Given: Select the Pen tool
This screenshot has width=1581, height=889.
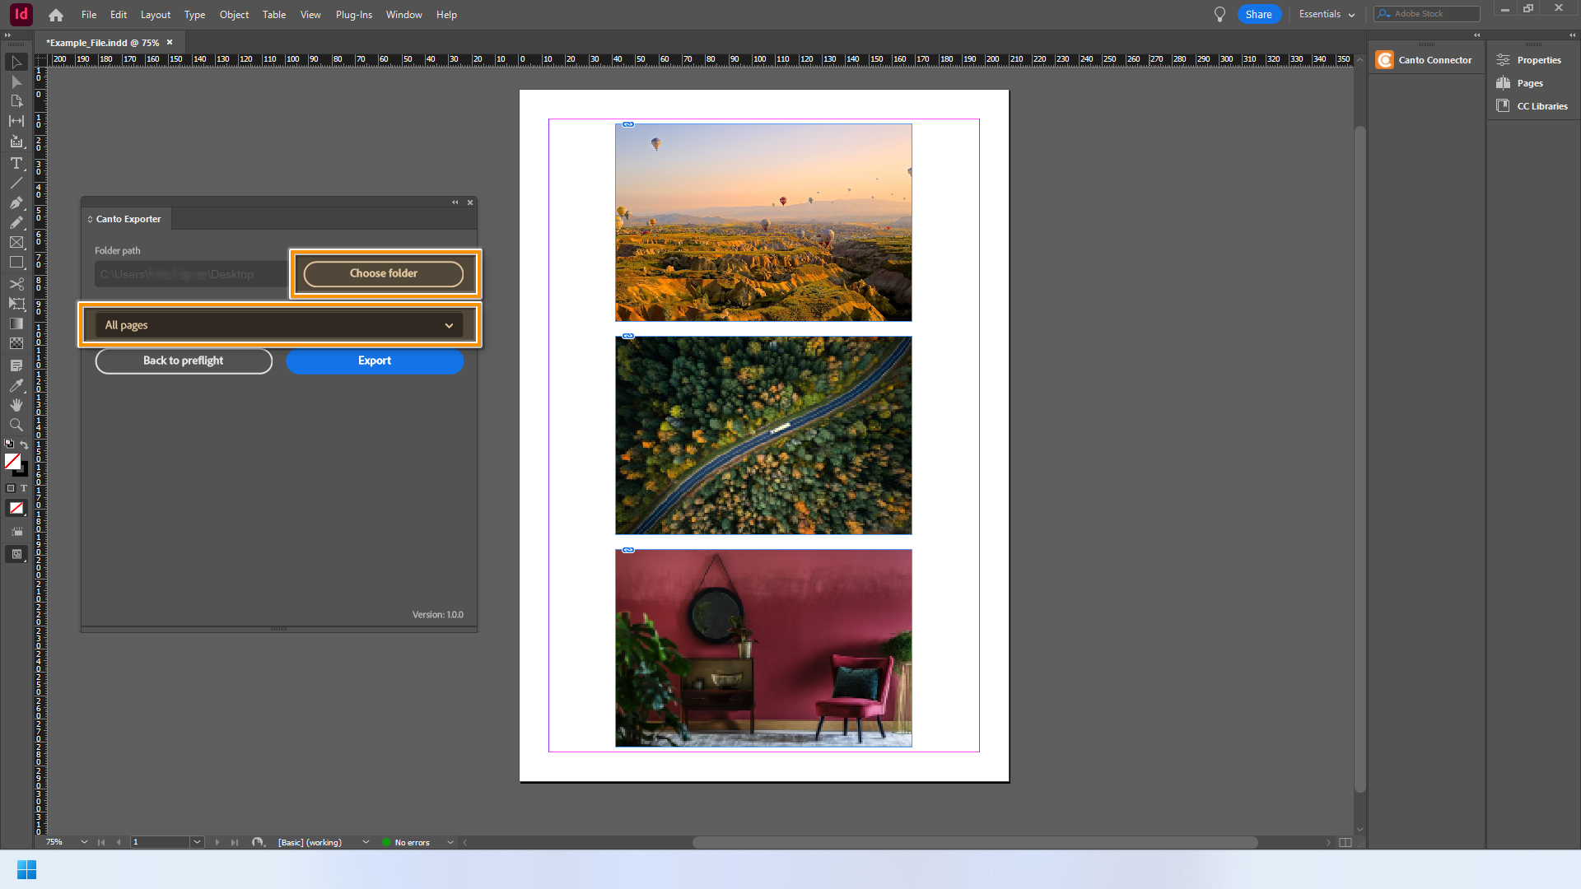Looking at the screenshot, I should (x=16, y=202).
